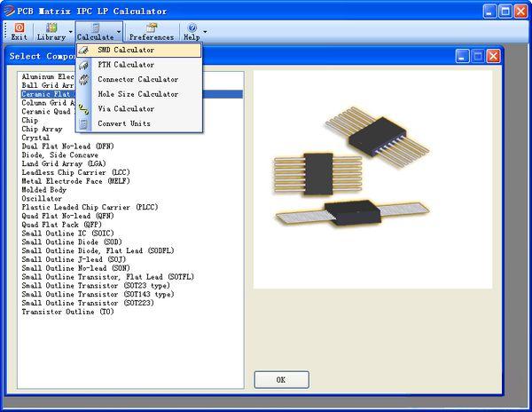Select the Ball Grid Array entry
Image resolution: width=532 pixels, height=412 pixels.
click(x=48, y=85)
